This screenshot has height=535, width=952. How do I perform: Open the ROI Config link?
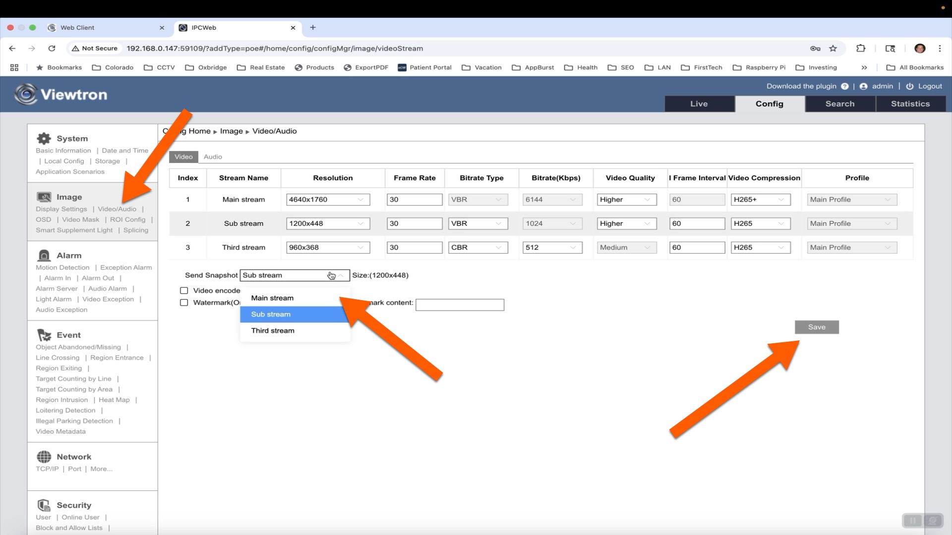click(x=127, y=219)
